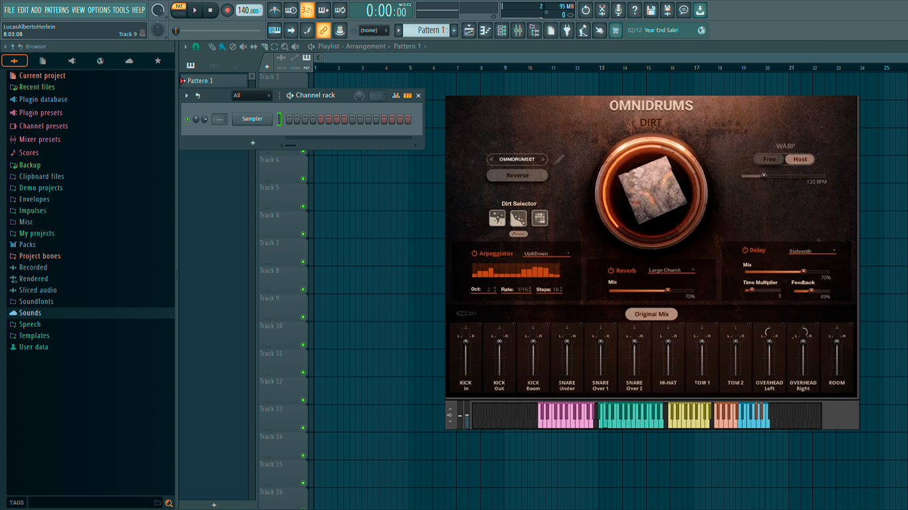Screen dimensions: 908x510
Task: Toggle the blend recording icon
Action: click(x=324, y=10)
